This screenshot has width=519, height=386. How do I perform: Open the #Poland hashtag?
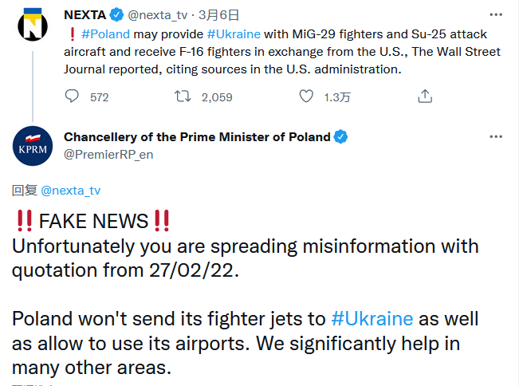(x=105, y=34)
